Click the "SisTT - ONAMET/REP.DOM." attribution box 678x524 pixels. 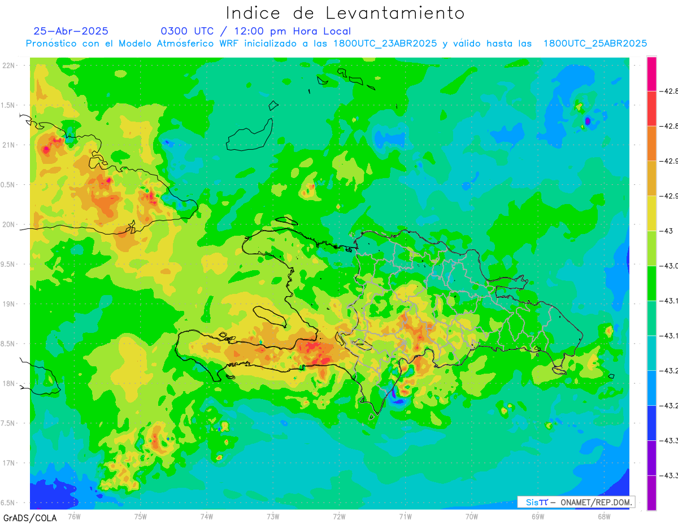tap(576, 502)
